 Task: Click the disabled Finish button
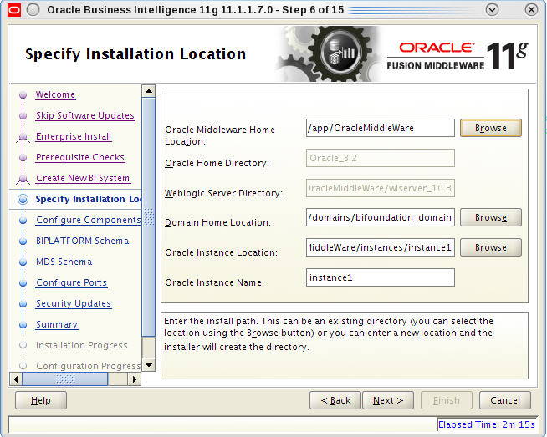(x=447, y=400)
